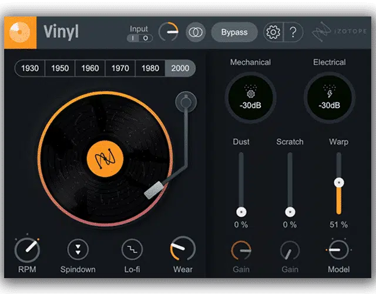The height and width of the screenshot is (294, 376).
Task: Open help with the question mark icon
Action: (293, 32)
